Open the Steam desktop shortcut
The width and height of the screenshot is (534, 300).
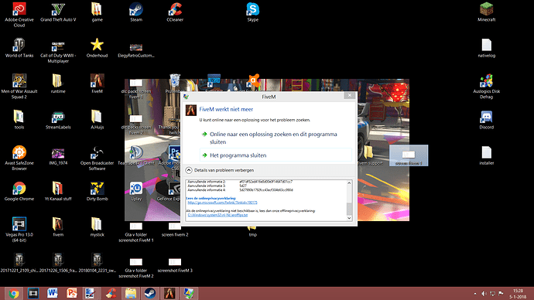click(136, 12)
